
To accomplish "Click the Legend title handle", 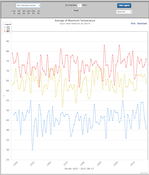I will tap(7, 24).
